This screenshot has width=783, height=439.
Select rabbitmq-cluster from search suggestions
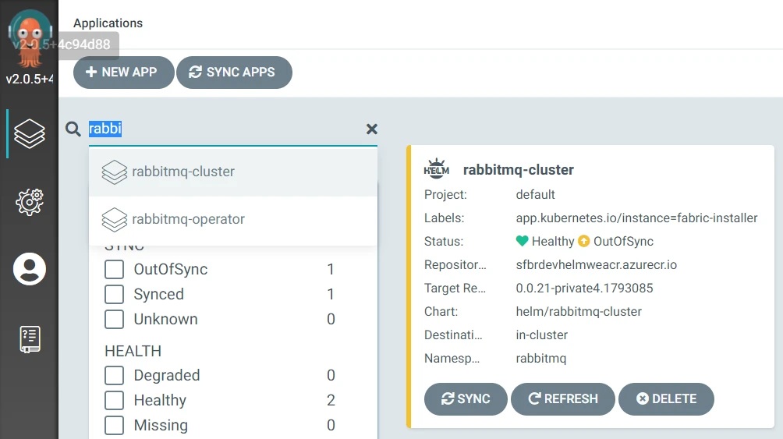pos(232,172)
